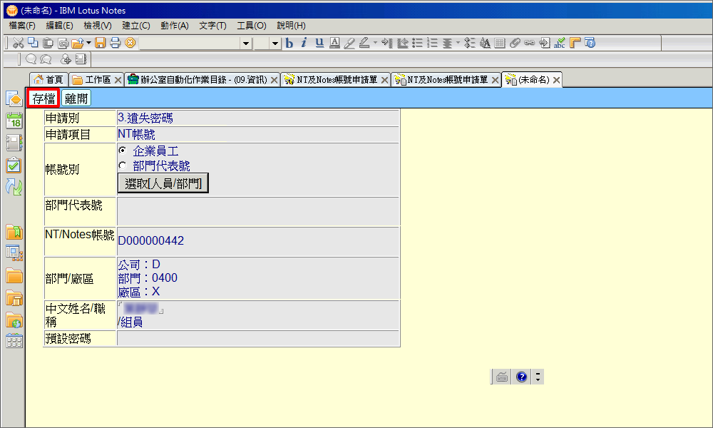Apply bulleted list formatting
Screen dimensions: 713x428
point(417,43)
